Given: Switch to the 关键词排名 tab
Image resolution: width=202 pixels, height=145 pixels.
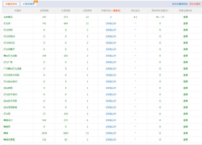Looking at the screenshot, I should [11, 4].
